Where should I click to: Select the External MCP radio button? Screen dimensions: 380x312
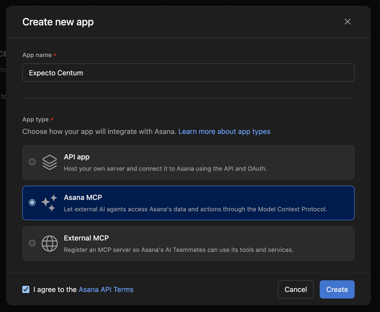point(32,243)
